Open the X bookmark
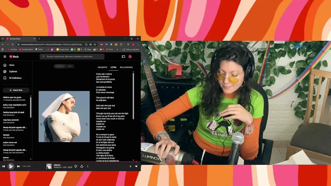The width and height of the screenshot is (331, 186). coord(47,49)
